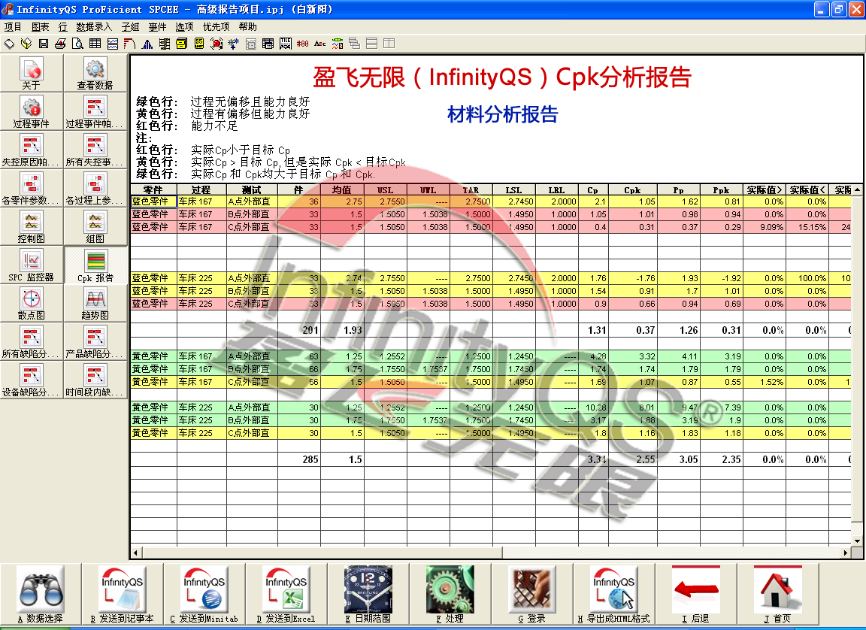Select the first 蓝色零件 cell in 车床 167 A点外部直 row
This screenshot has width=866, height=630.
pos(153,201)
